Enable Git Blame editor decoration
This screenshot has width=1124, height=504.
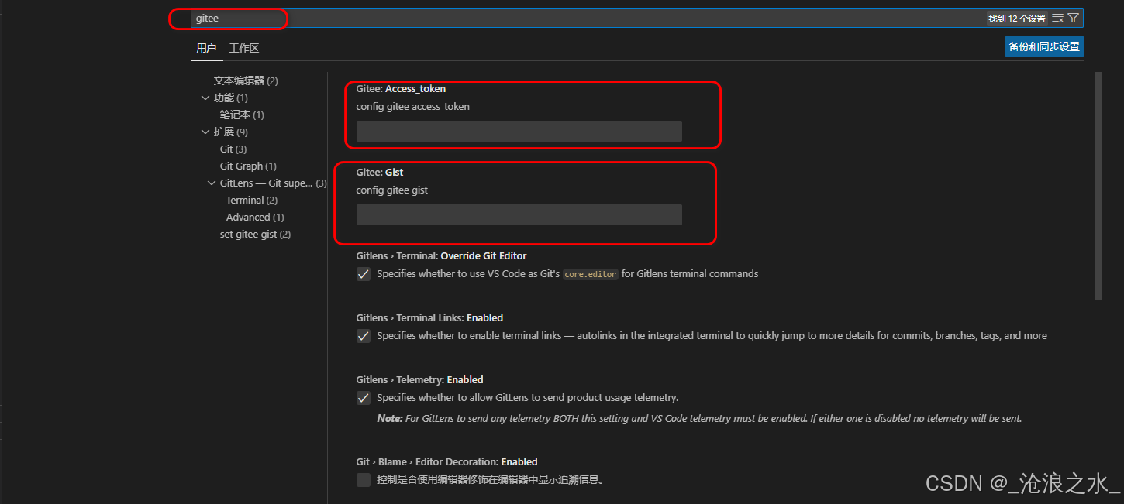363,479
